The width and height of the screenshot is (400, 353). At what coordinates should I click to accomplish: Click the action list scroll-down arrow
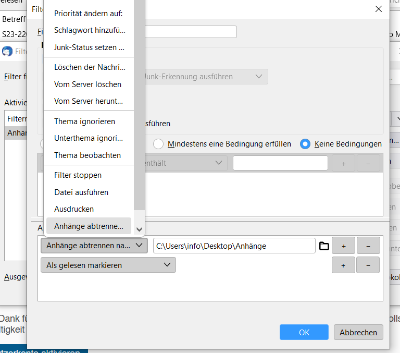pos(139,229)
